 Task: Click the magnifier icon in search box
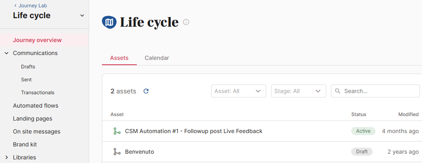tap(338, 91)
